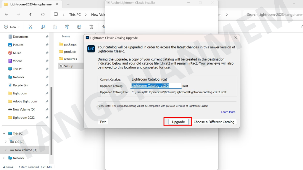Open the New dropdown menu
The height and width of the screenshot is (170, 303).
[12, 27]
